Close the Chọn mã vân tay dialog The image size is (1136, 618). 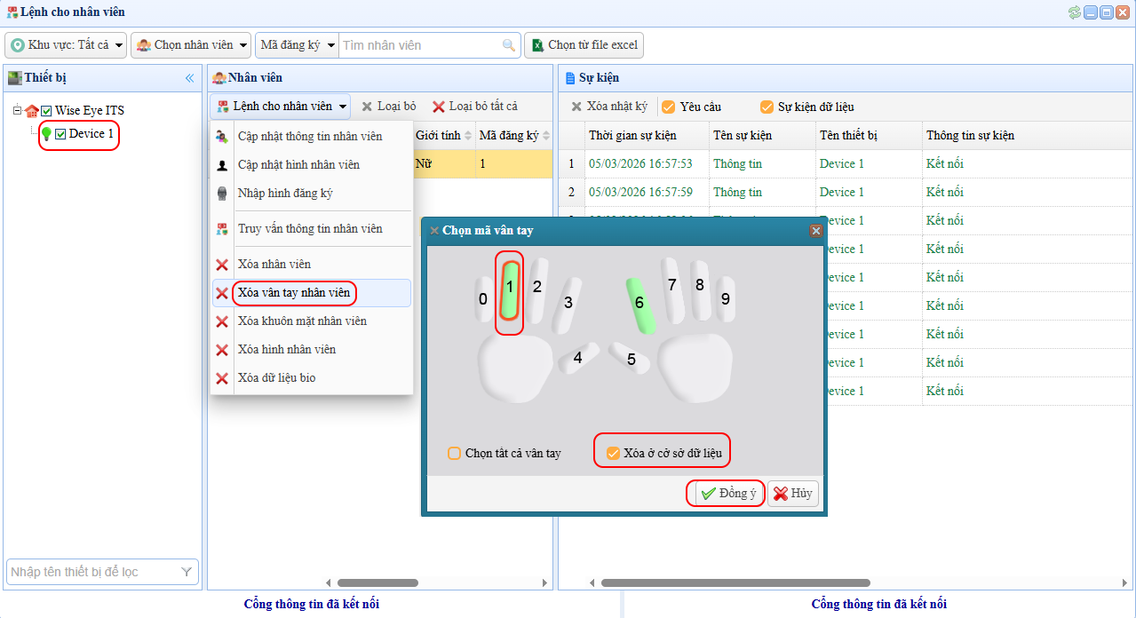coord(815,231)
